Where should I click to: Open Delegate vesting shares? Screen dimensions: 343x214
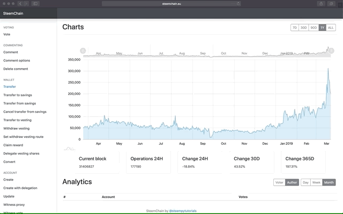tap(21, 153)
